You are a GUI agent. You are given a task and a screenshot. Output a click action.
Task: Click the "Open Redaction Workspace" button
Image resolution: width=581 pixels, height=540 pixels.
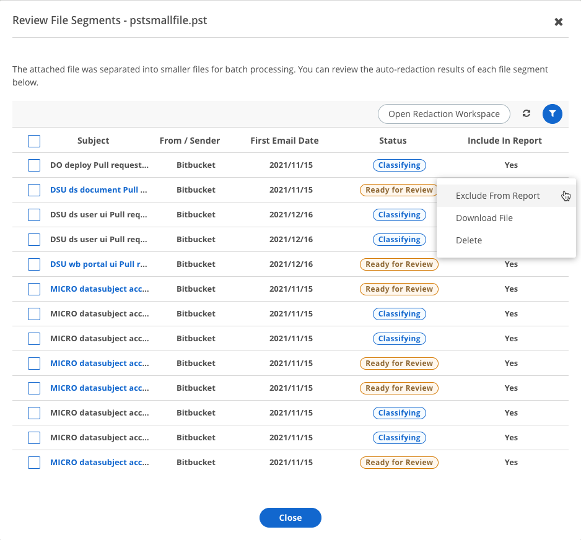443,114
